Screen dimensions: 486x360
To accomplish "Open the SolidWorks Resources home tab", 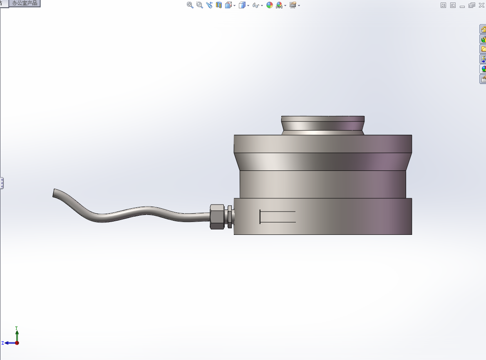I will click(483, 30).
